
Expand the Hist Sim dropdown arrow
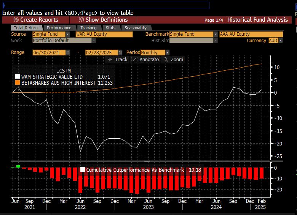[216, 40]
